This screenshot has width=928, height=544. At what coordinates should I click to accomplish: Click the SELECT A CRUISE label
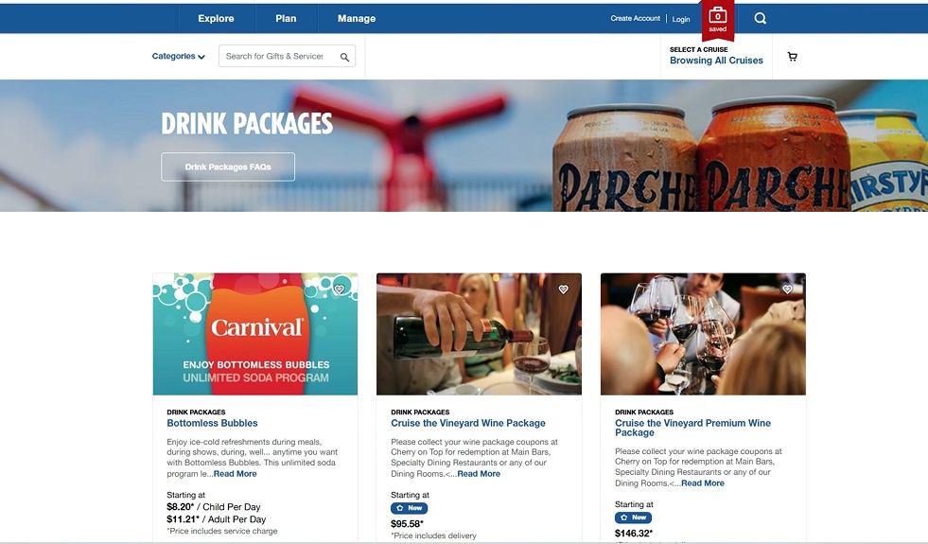click(x=698, y=50)
